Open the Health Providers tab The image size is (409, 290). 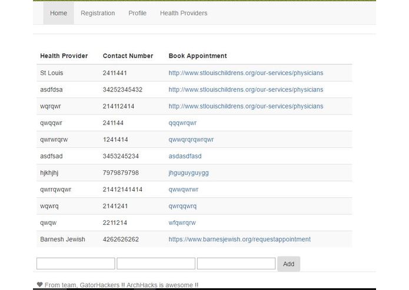(184, 13)
